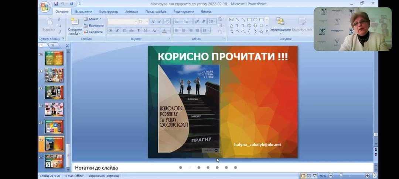Open the font size dropdown
This screenshot has width=399, height=179.
coord(147,22)
